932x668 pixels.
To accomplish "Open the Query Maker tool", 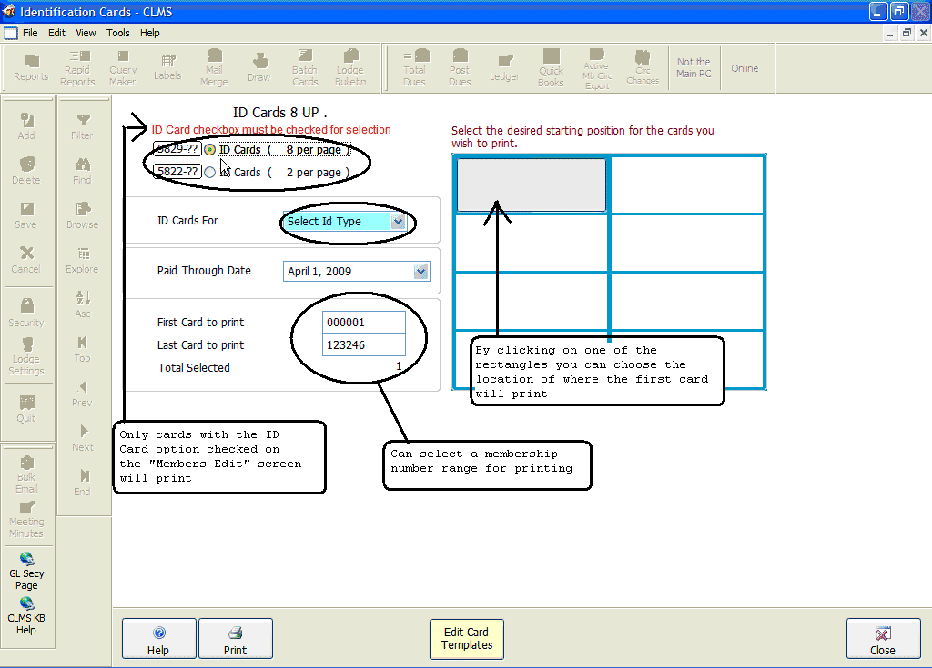I will (x=123, y=68).
